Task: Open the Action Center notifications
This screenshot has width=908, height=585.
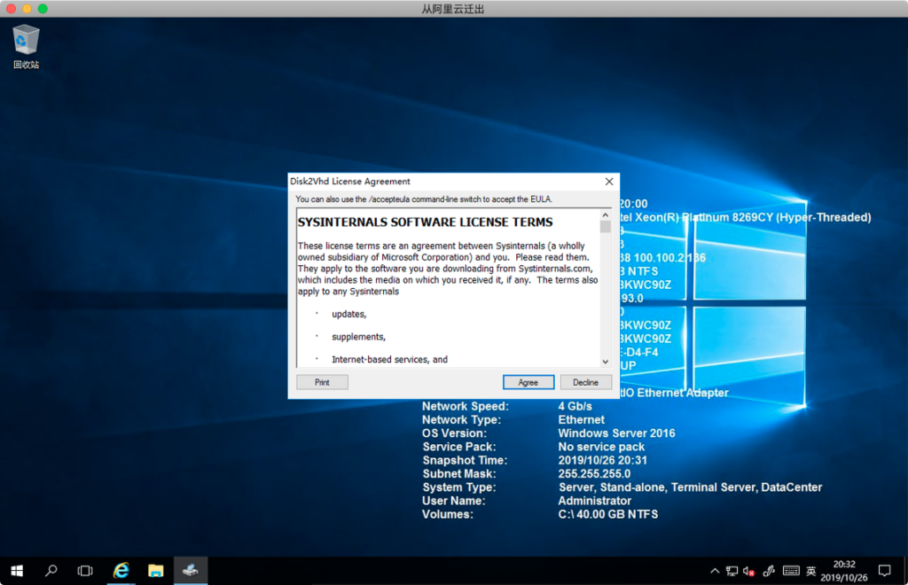Action: click(x=884, y=570)
